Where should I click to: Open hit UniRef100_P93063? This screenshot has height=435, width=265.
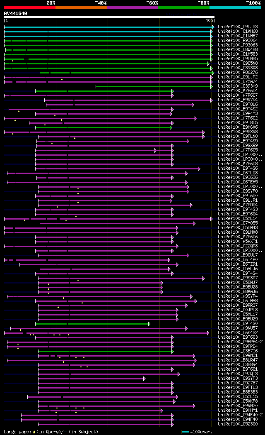point(238,45)
